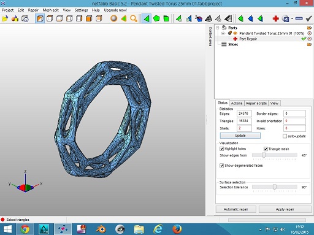Click the red cross Repair icon in toolbar
The image size is (314, 235).
point(275,19)
